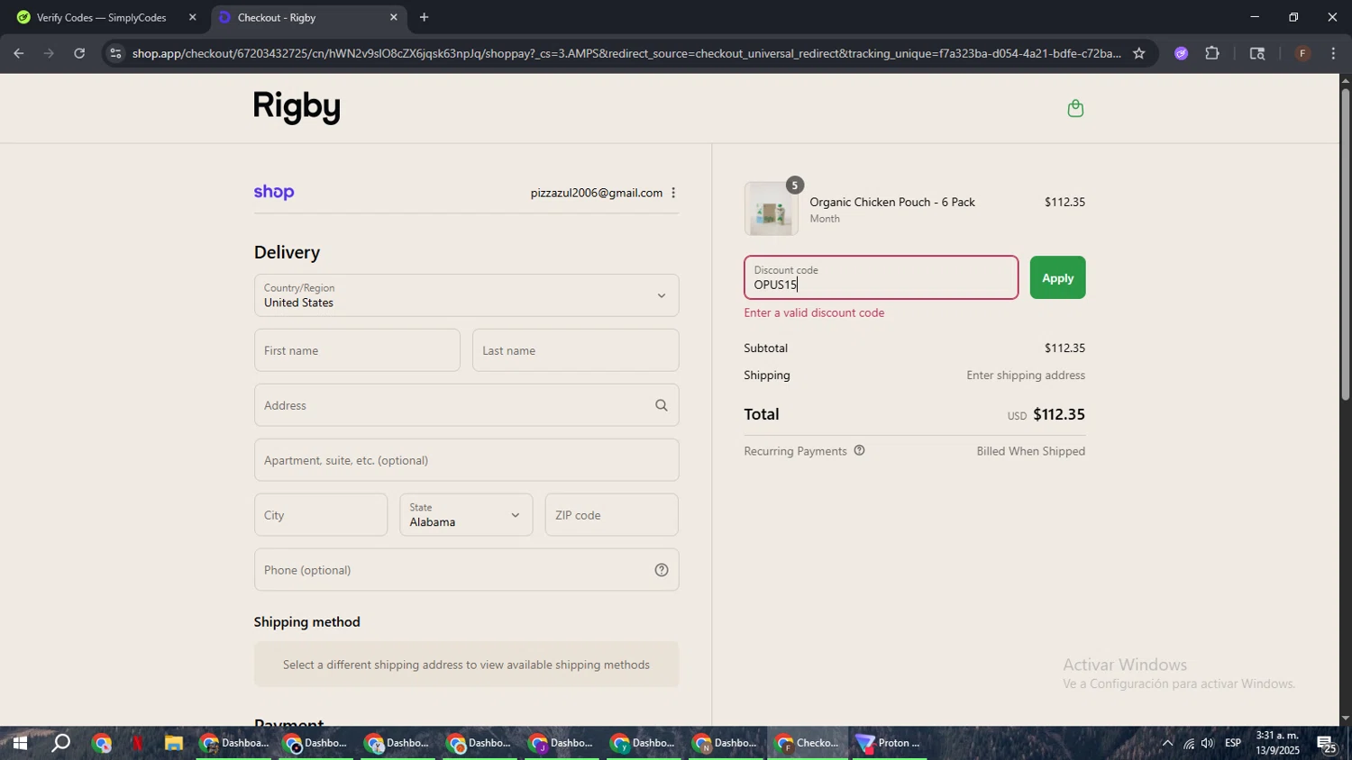This screenshot has width=1352, height=760.
Task: Open Chrome three-dot menu
Action: (1334, 53)
